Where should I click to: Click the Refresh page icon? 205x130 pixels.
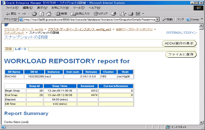tap(41, 14)
